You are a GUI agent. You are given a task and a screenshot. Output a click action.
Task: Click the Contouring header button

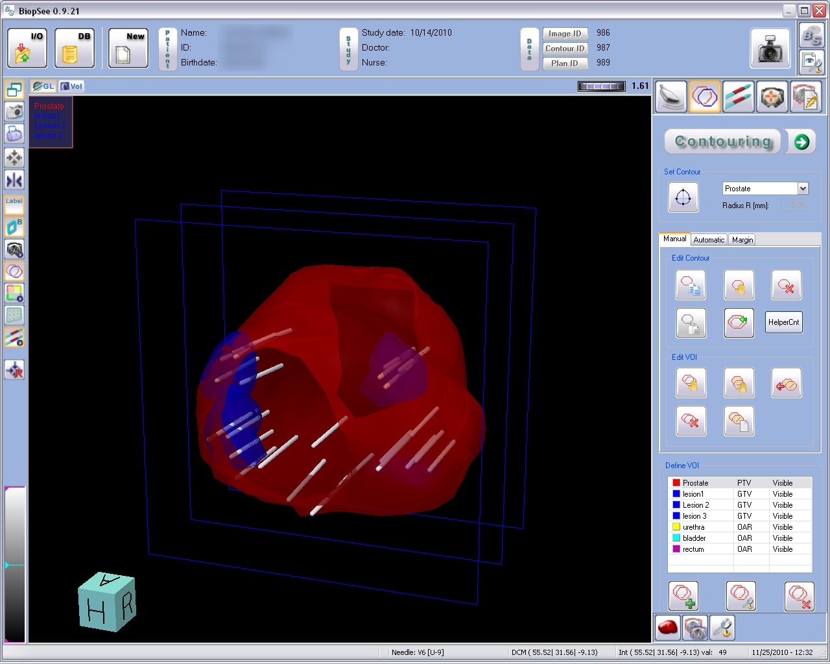(x=724, y=142)
